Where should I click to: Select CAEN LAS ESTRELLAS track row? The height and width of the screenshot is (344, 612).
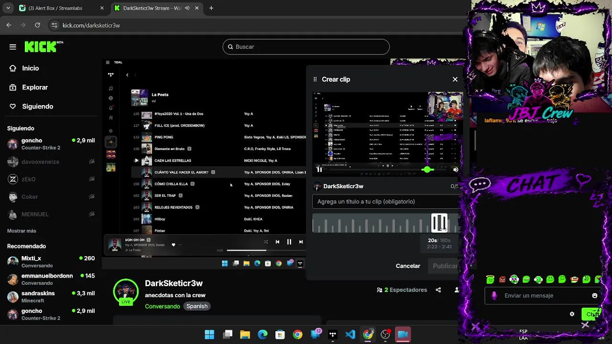click(219, 161)
